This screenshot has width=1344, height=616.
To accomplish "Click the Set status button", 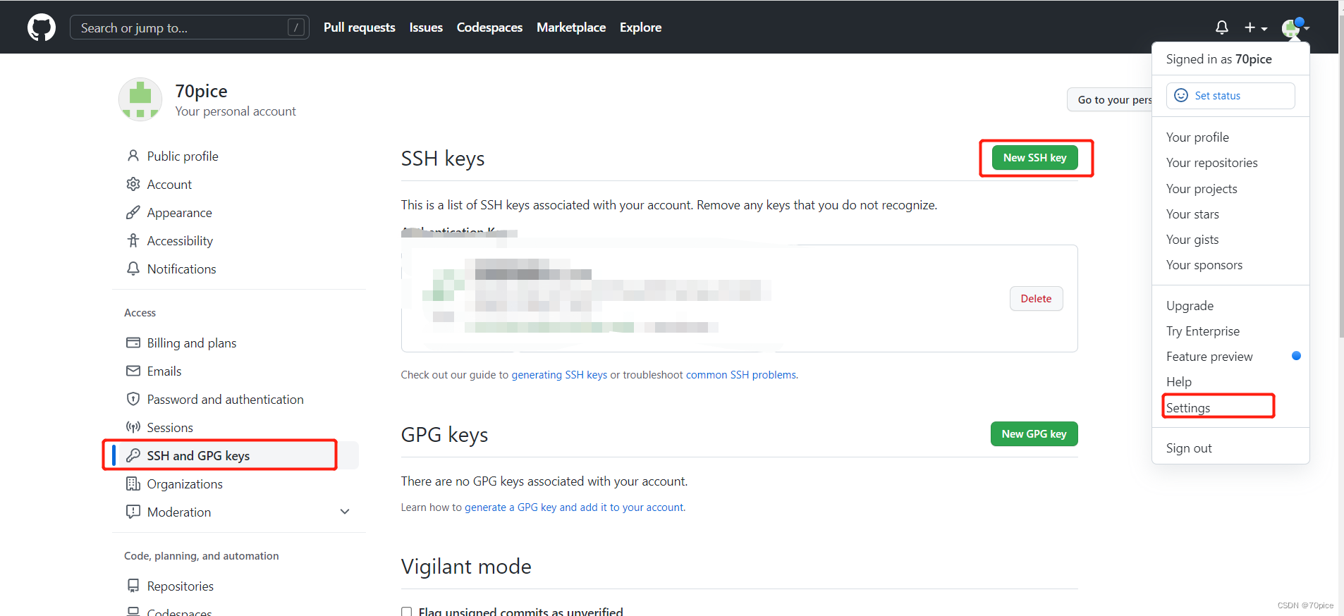I will point(1230,96).
